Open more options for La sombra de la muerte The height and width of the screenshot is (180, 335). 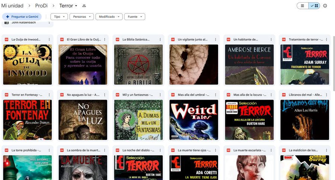coord(105,150)
